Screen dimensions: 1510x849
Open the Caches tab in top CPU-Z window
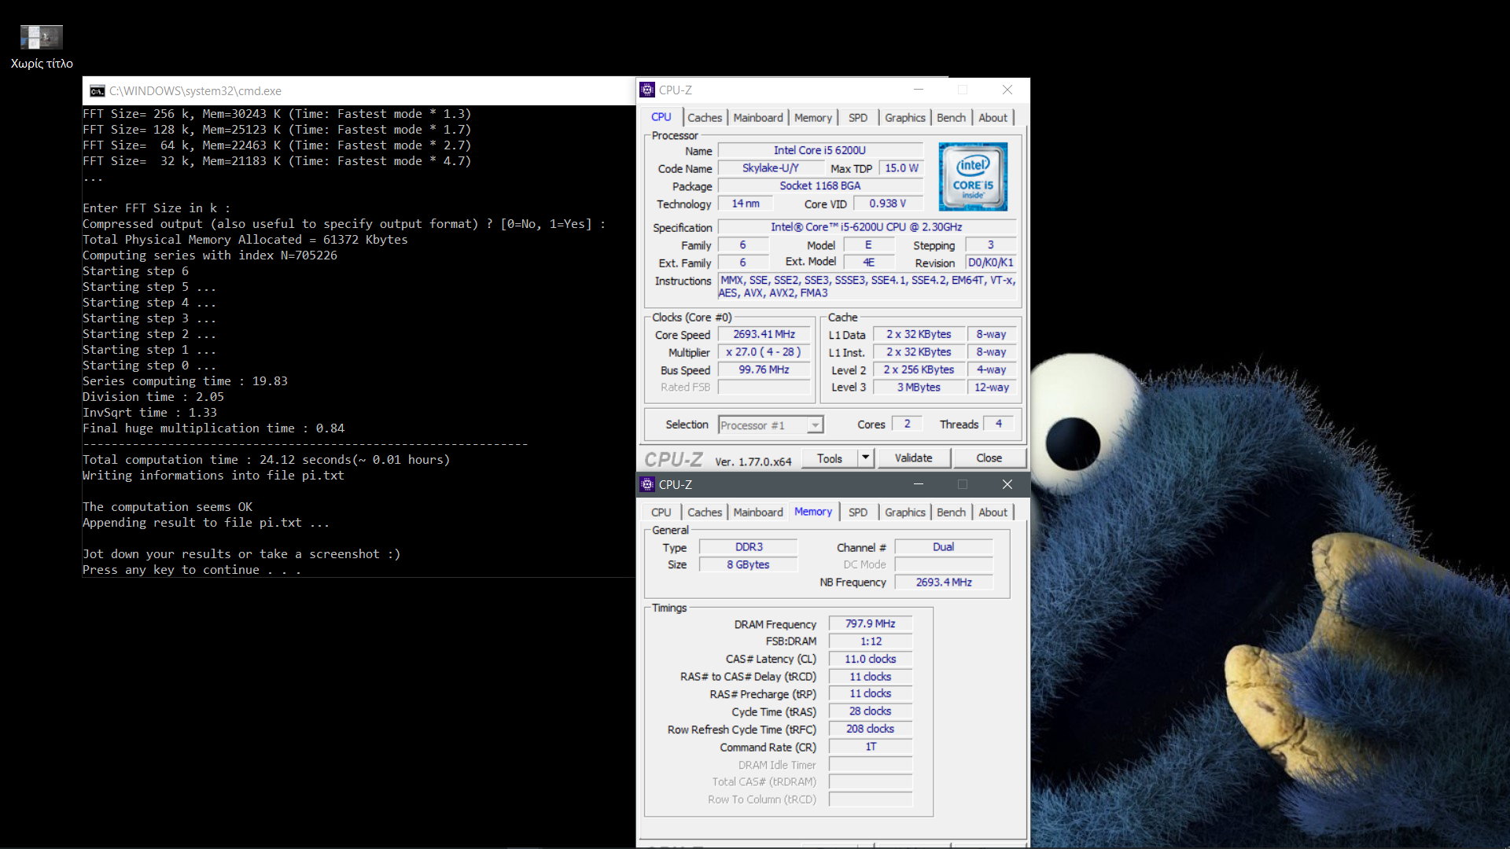pos(704,118)
